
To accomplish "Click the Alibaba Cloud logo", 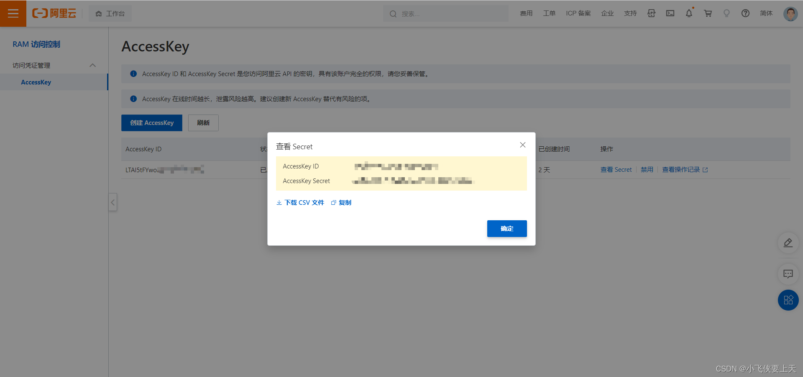I will [x=54, y=13].
